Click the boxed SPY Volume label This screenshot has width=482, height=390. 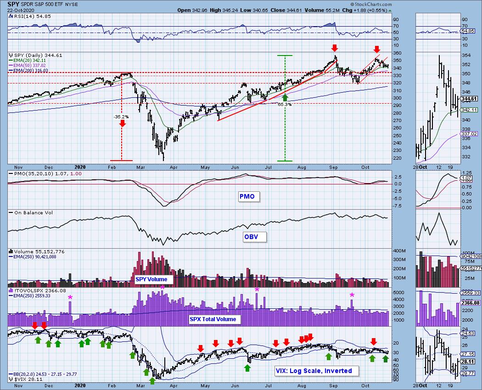[x=154, y=279]
